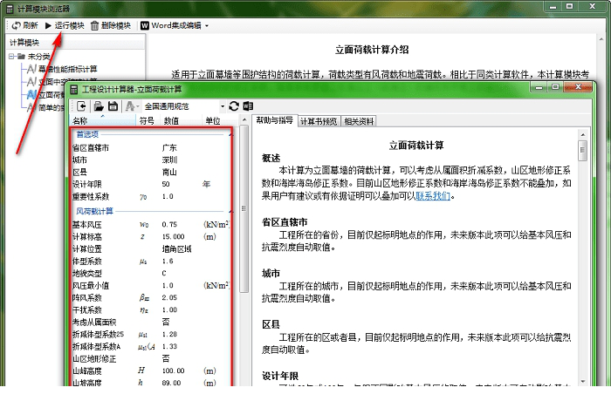Select the 区县 value 南山

(x=169, y=172)
